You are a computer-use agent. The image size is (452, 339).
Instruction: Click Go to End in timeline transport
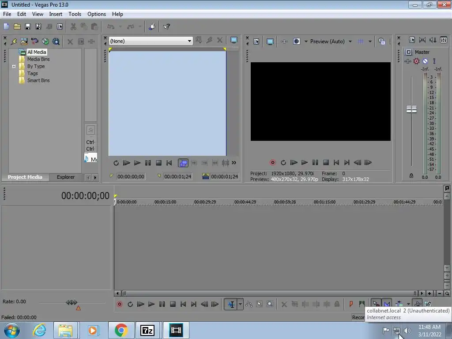[194, 304]
